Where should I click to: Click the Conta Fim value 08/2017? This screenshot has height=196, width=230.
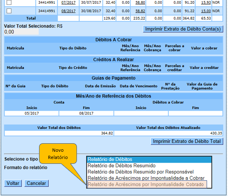coord(86,113)
